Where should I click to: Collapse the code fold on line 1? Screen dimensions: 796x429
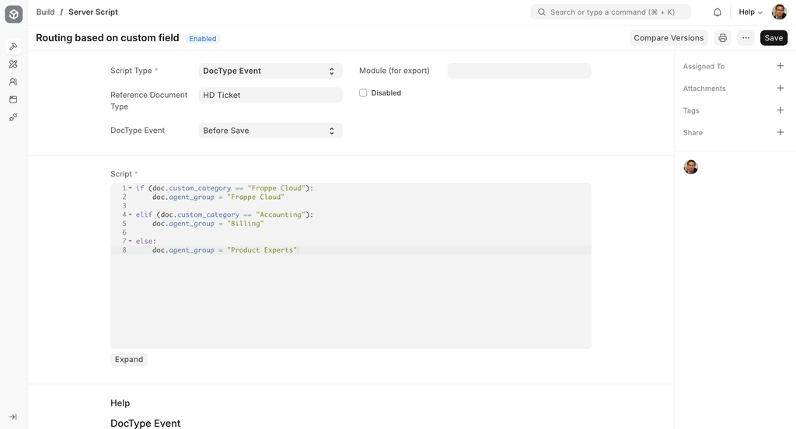[130, 188]
